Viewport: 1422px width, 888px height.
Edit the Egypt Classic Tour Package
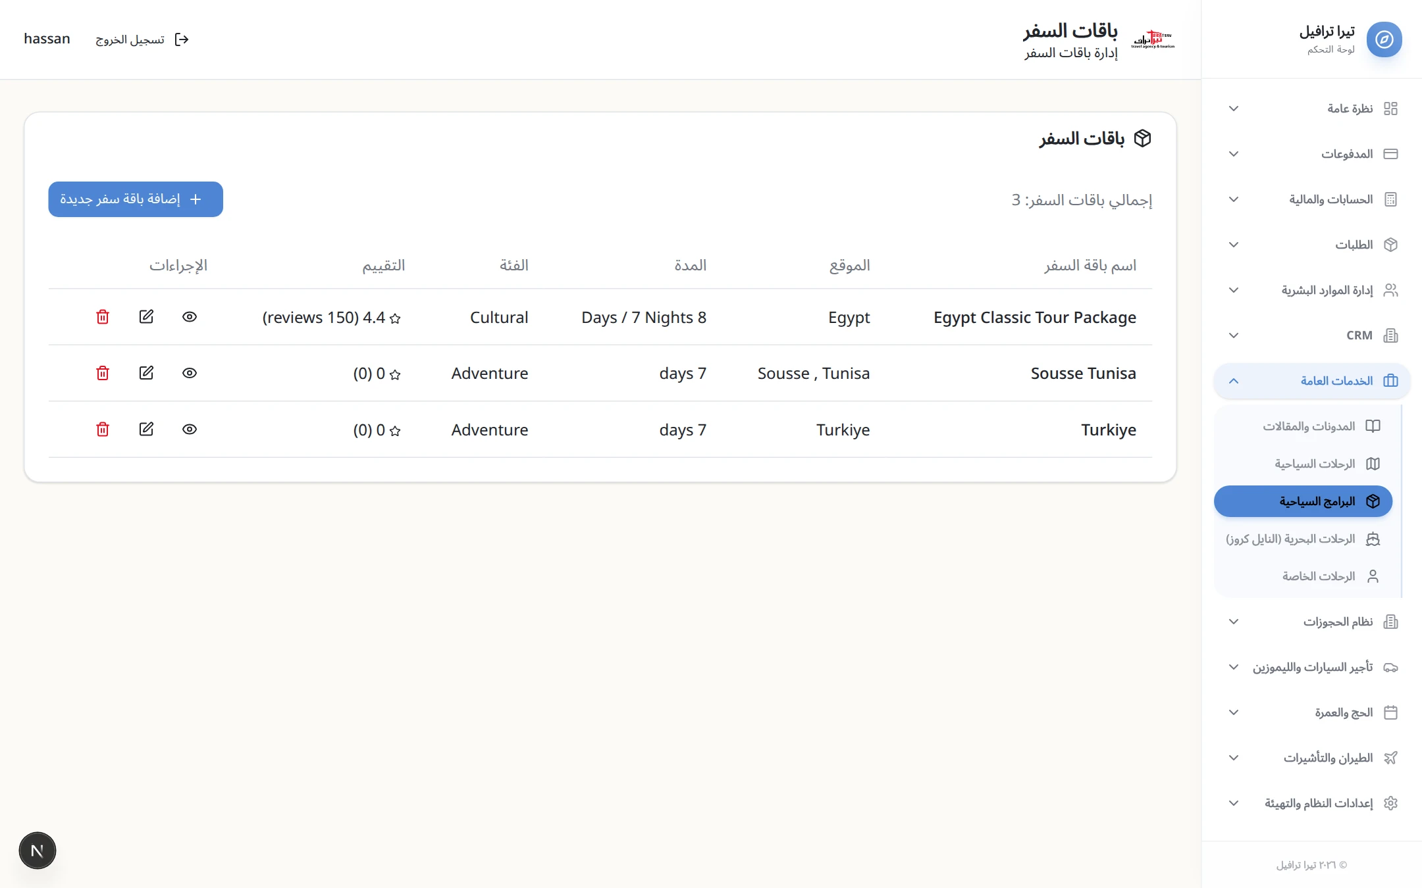[x=146, y=317]
